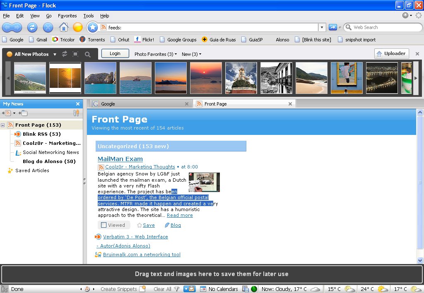Star this page with the favorites icon

point(92,27)
